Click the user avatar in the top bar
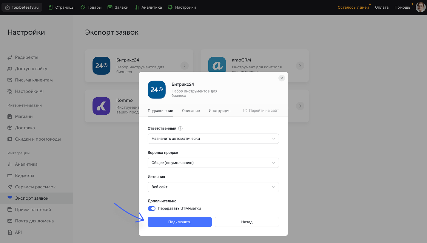 [x=420, y=7]
